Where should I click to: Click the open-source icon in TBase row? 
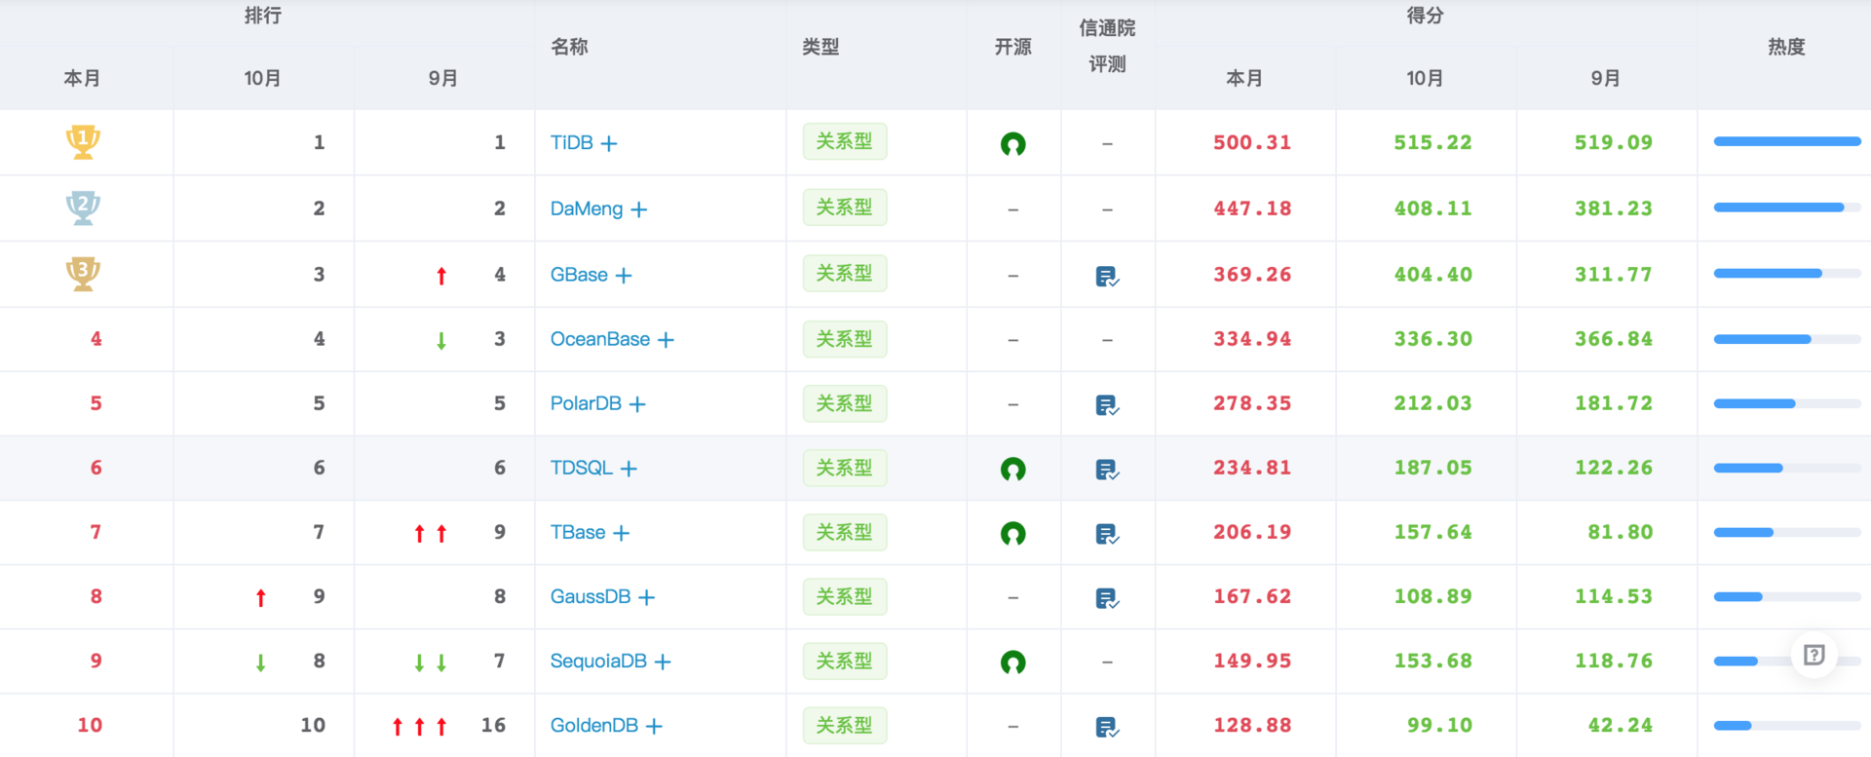point(1013,534)
